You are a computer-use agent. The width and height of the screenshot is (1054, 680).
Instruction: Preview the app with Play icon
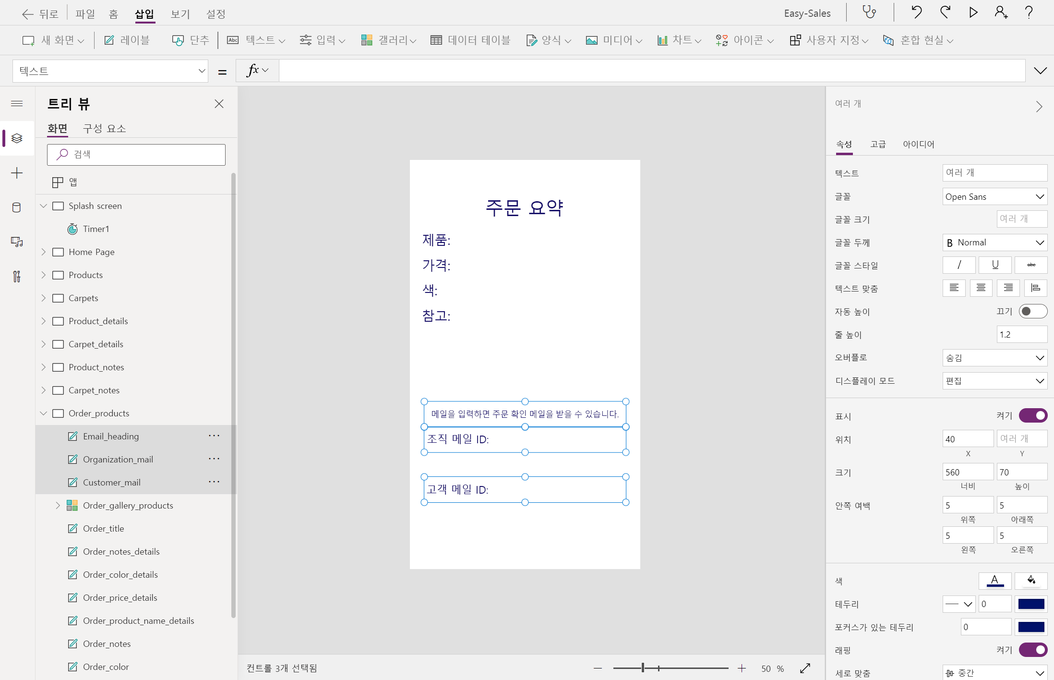click(973, 12)
